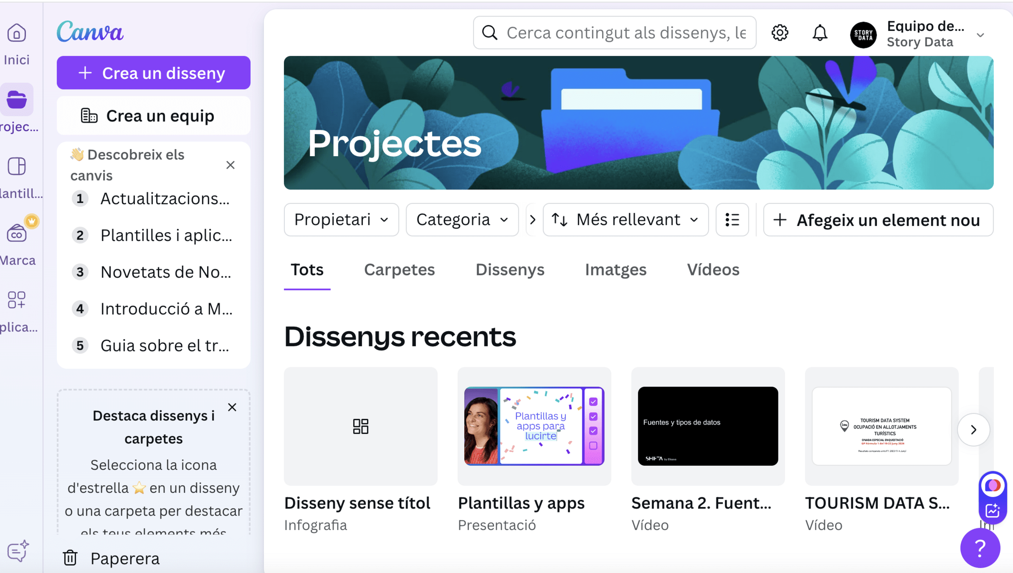Image resolution: width=1013 pixels, height=573 pixels.
Task: Switch to the Vídeos tab
Action: [713, 270]
